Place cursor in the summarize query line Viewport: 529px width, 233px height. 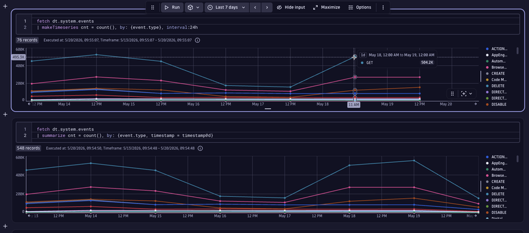pyautogui.click(x=125, y=135)
